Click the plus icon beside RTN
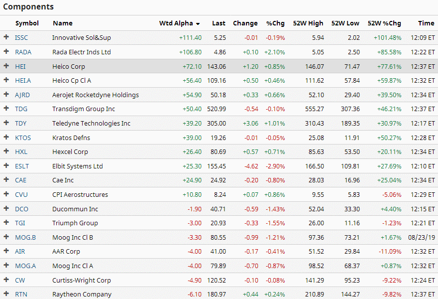The image size is (438, 299). (6, 294)
